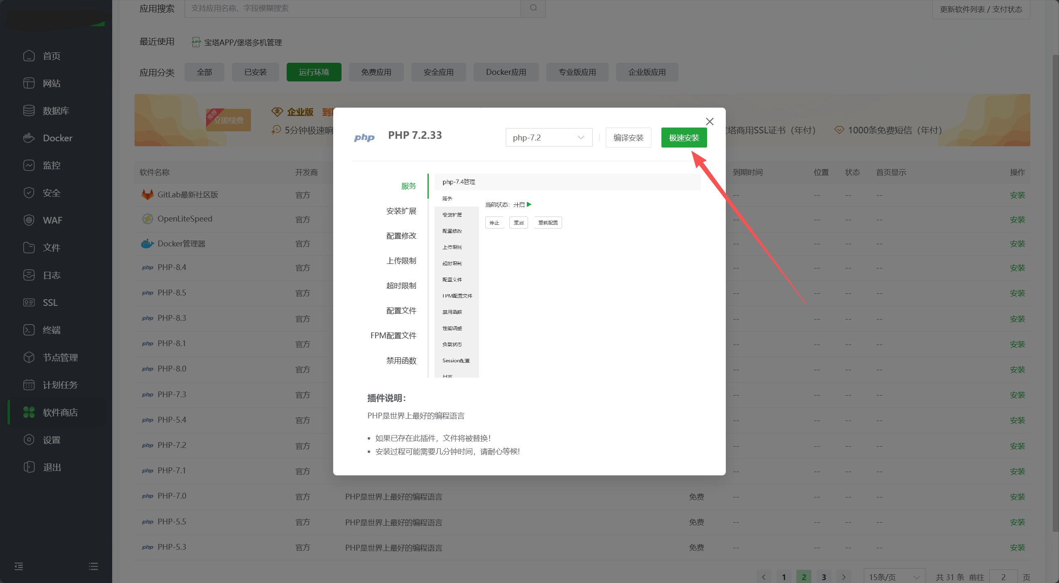This screenshot has width=1059, height=583.
Task: Focus the 应用搜索 search input field
Action: pos(352,8)
